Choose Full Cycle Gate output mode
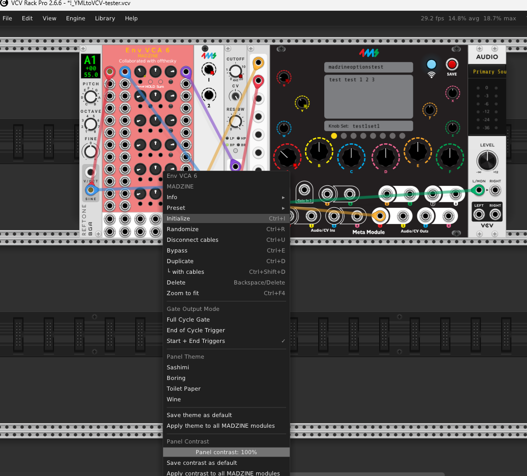The width and height of the screenshot is (527, 476). [x=188, y=320]
